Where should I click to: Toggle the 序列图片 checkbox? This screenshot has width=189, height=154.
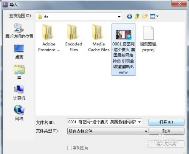[x=70, y=148]
